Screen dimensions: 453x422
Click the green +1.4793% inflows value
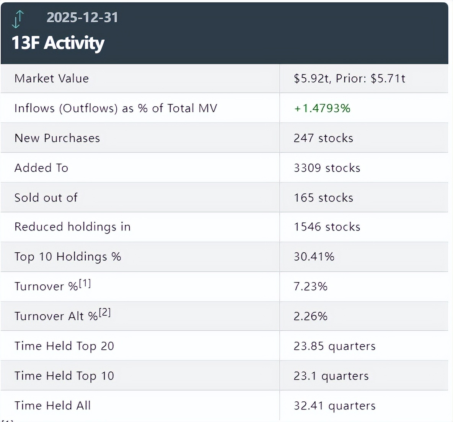pyautogui.click(x=322, y=108)
